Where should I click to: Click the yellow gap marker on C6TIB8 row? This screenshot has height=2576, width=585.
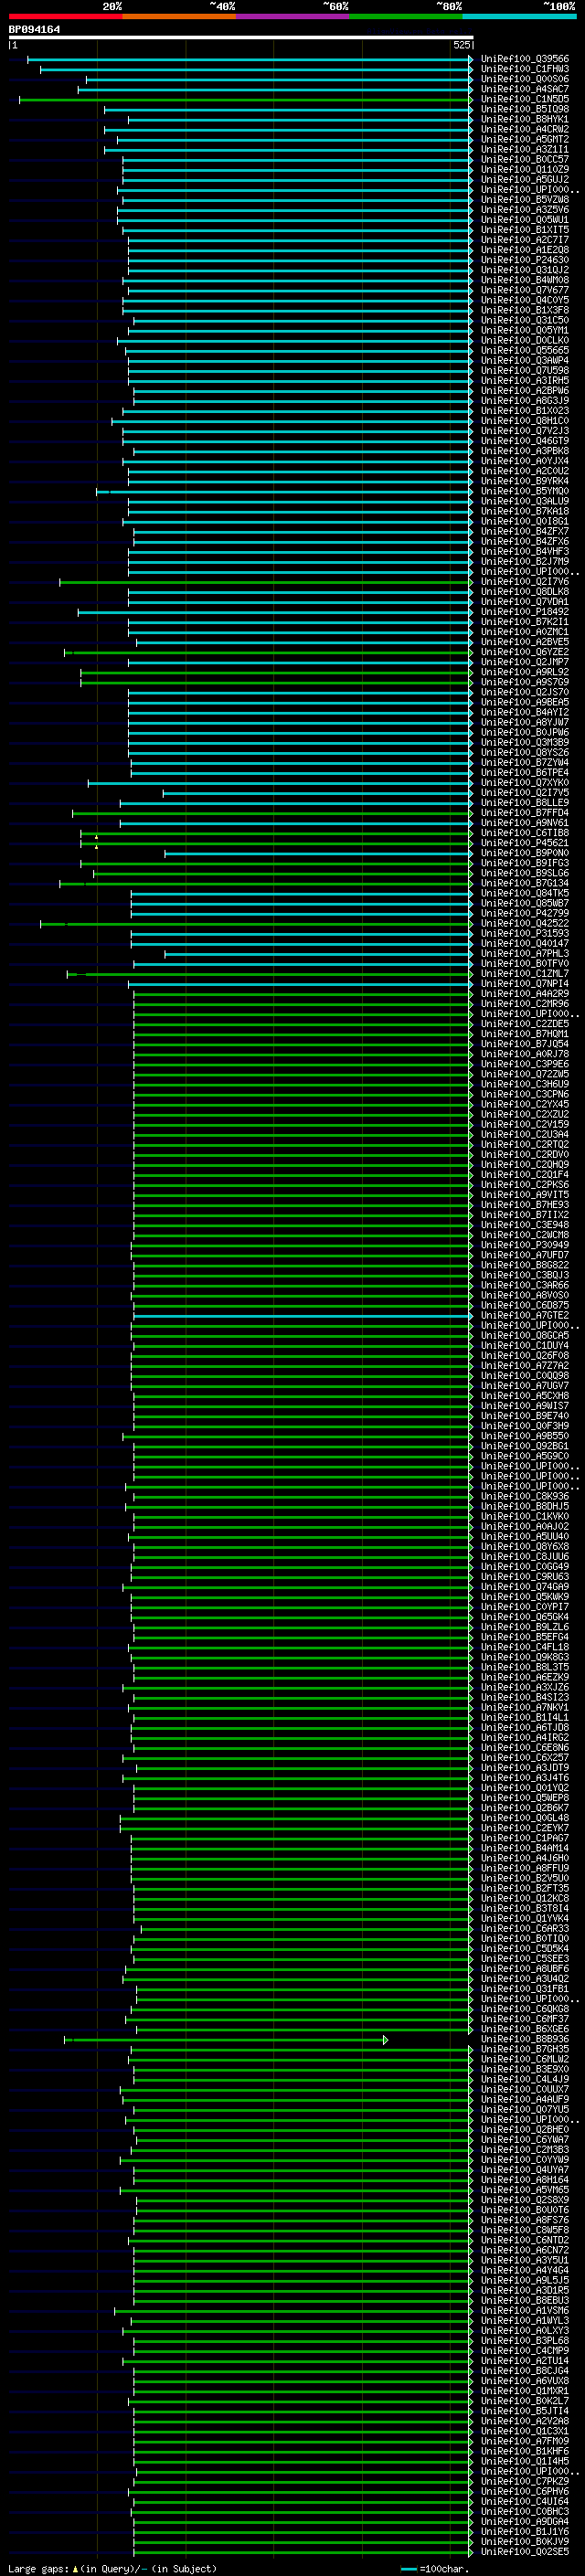pos(97,836)
